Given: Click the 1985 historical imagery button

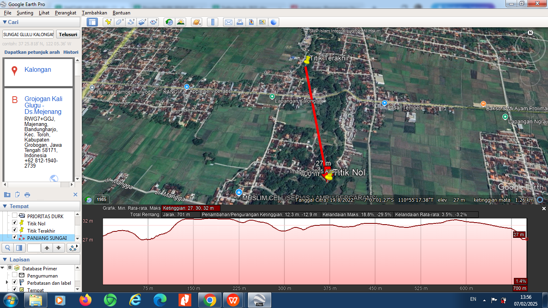Looking at the screenshot, I should (101, 199).
